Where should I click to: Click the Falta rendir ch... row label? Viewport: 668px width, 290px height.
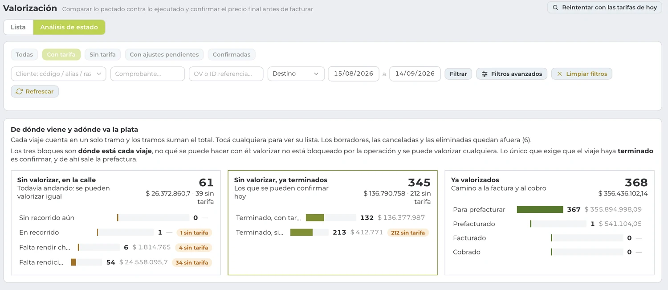point(45,248)
